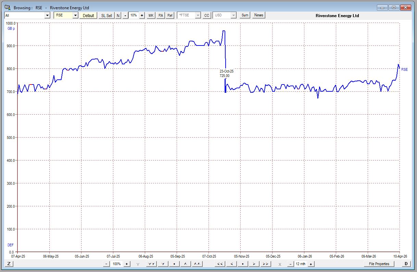This screenshot has width=417, height=272.
Task: Click the D button at bottom right
Action: [x=406, y=264]
